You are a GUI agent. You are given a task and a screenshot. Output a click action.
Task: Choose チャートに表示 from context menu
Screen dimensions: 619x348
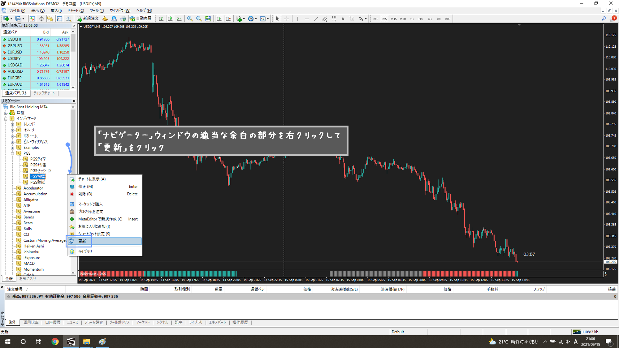coord(92,179)
